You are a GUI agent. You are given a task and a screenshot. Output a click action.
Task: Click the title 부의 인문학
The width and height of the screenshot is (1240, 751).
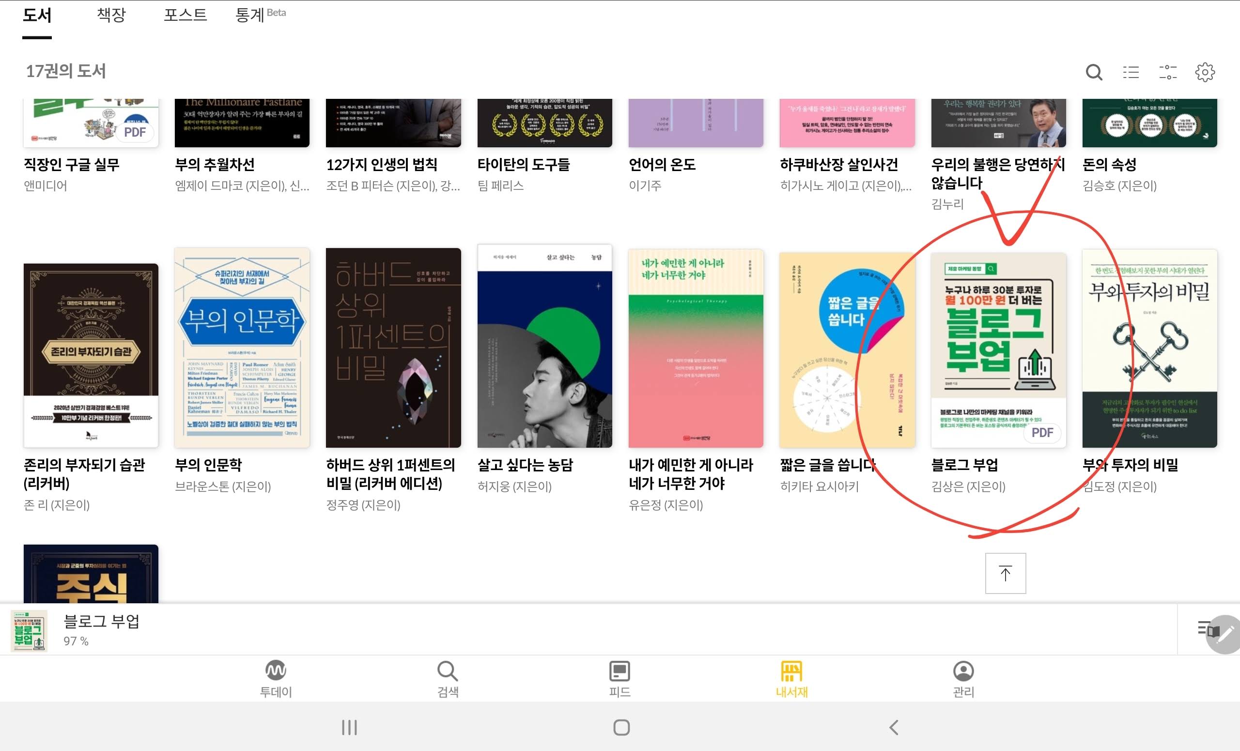pos(208,465)
